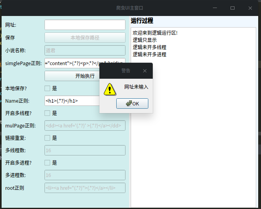Screen dimensions: 261x209
Task: Click the mulPage正则 input field
Action: pyautogui.click(x=85, y=125)
